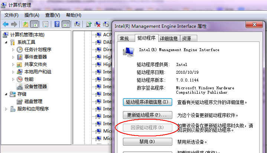Switch to the 详细信息 tab
Screen dimensions: 267x153
point(169,39)
